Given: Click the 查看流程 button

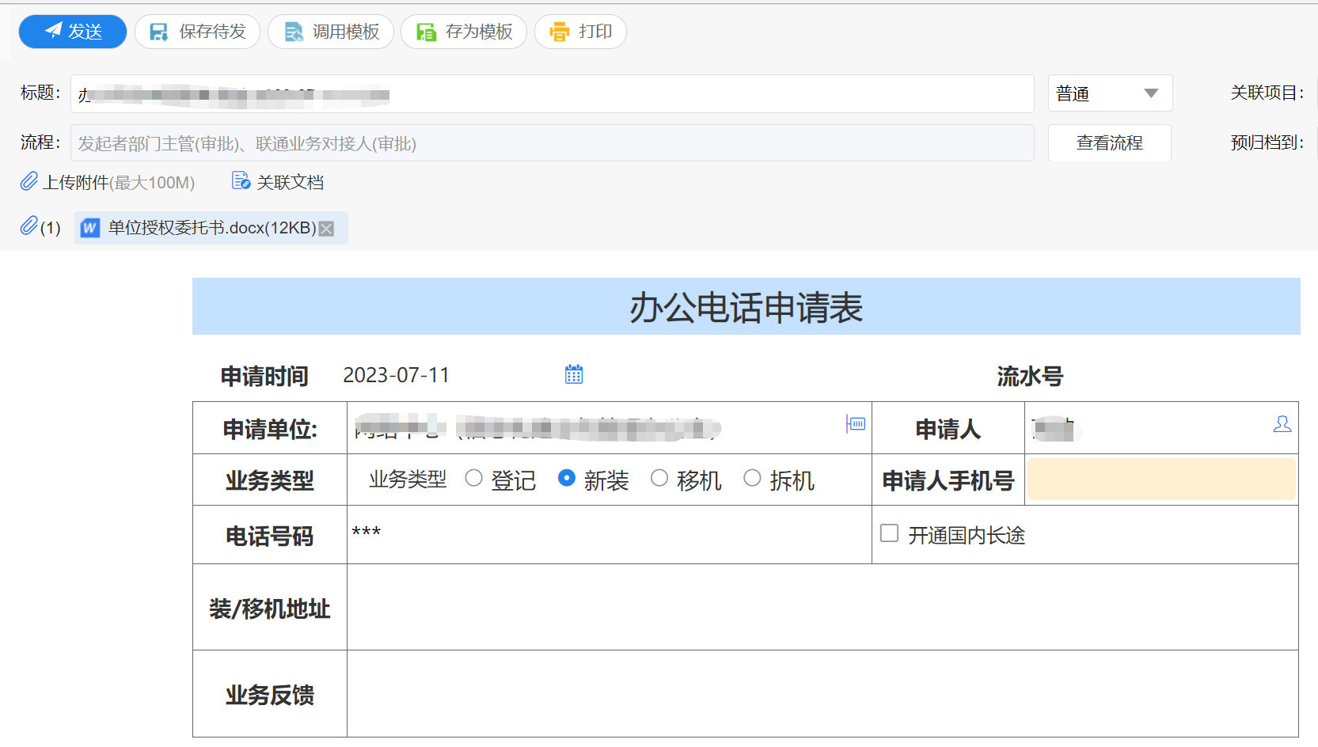Looking at the screenshot, I should point(1109,143).
